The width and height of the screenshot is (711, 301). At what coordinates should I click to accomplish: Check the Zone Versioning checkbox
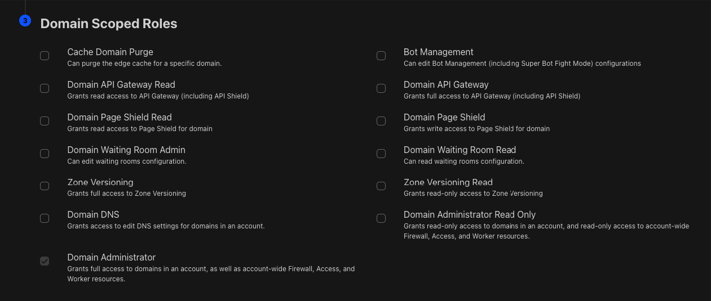[x=45, y=186]
